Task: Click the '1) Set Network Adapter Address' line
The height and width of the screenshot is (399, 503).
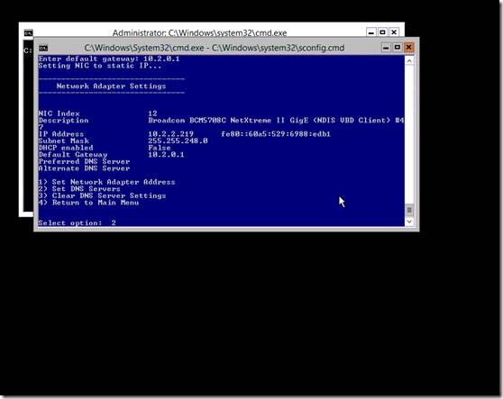Action: pyautogui.click(x=106, y=182)
